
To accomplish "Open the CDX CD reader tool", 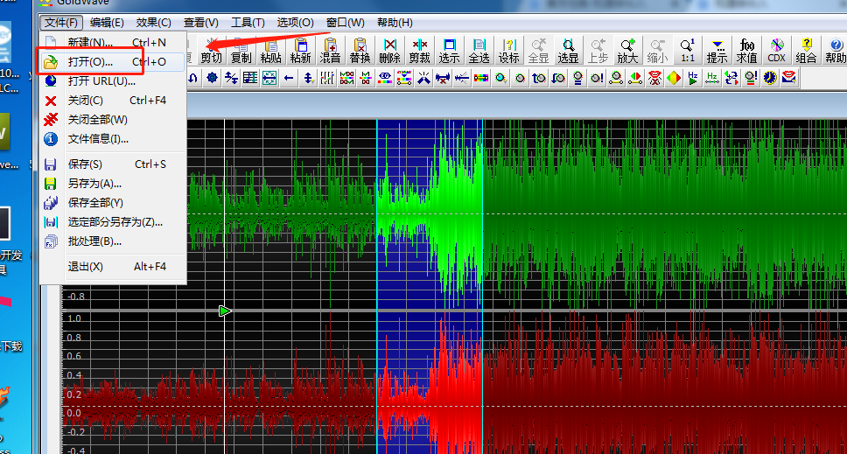I will coord(776,50).
